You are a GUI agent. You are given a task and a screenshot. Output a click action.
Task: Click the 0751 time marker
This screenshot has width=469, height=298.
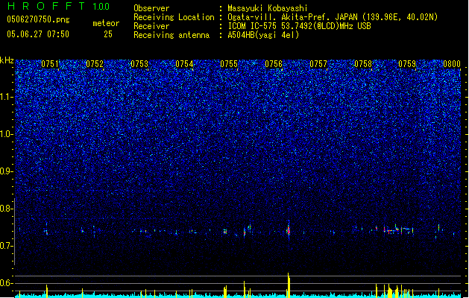click(x=50, y=64)
